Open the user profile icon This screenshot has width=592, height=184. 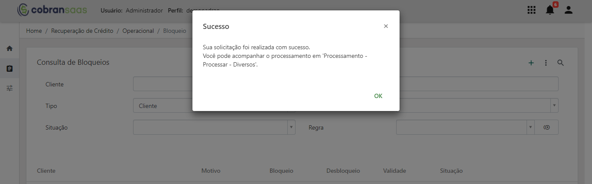(x=569, y=10)
